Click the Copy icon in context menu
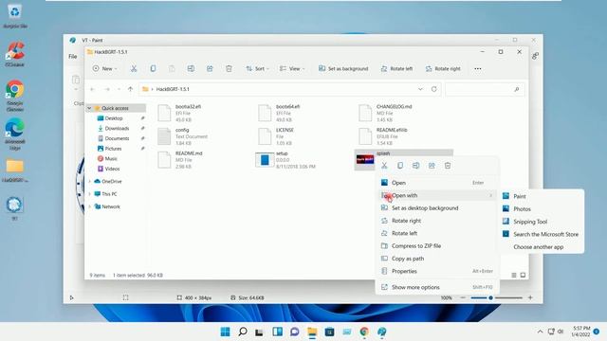The width and height of the screenshot is (607, 341). point(400,166)
